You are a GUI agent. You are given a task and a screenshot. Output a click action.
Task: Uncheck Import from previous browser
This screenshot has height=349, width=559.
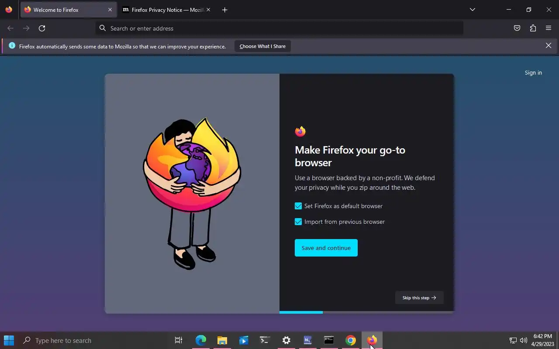(298, 222)
